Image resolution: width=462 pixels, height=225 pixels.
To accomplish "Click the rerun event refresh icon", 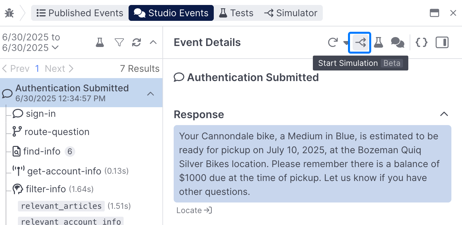I will point(333,42).
